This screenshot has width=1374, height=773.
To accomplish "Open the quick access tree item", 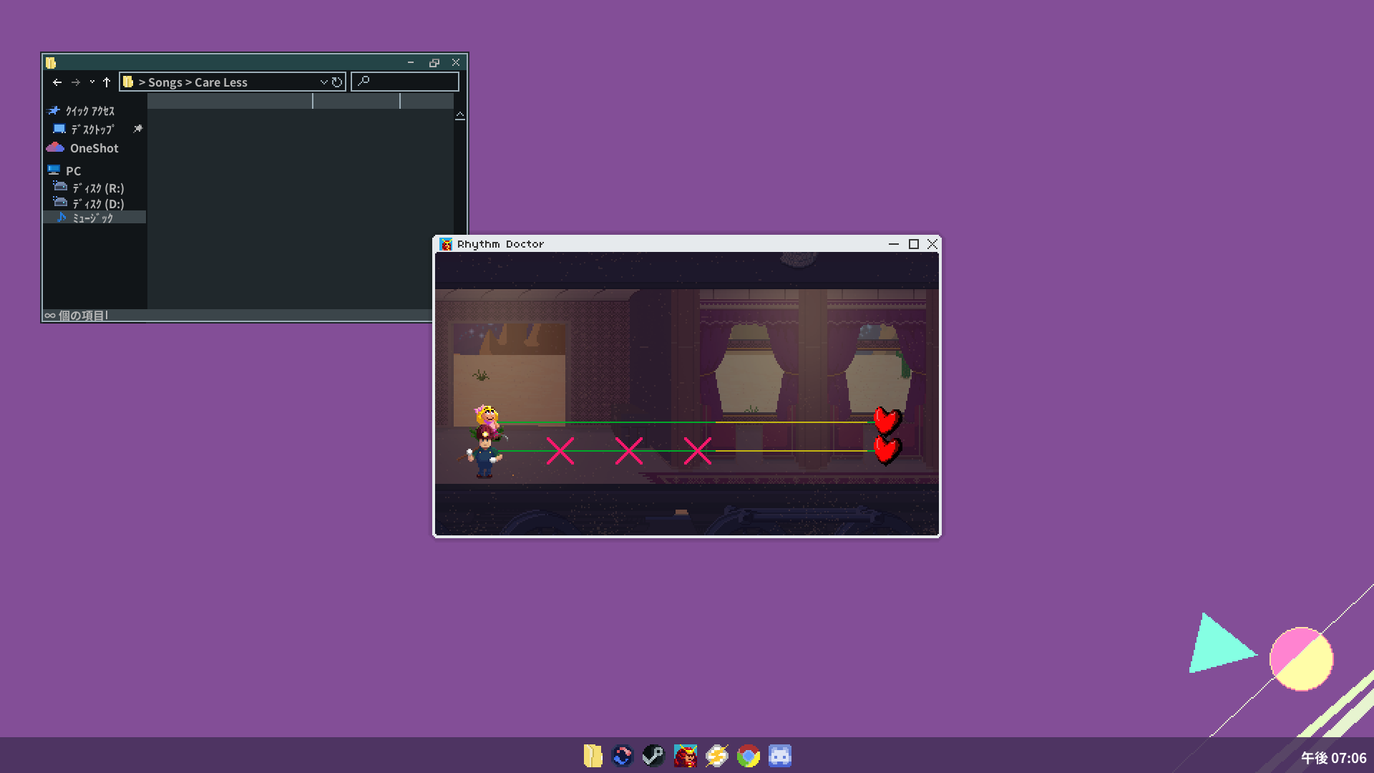I will [x=81, y=111].
